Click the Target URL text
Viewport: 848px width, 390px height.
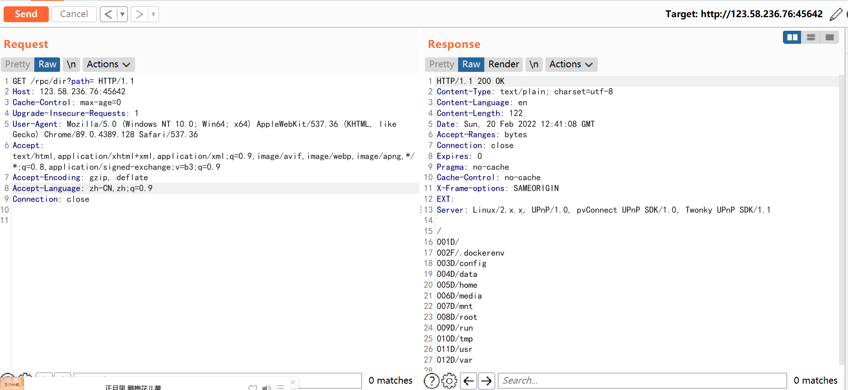[744, 14]
